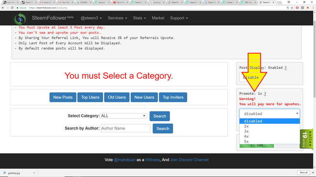316x177 pixels.
Task: Disable the Post Display setting
Action: pos(251,77)
